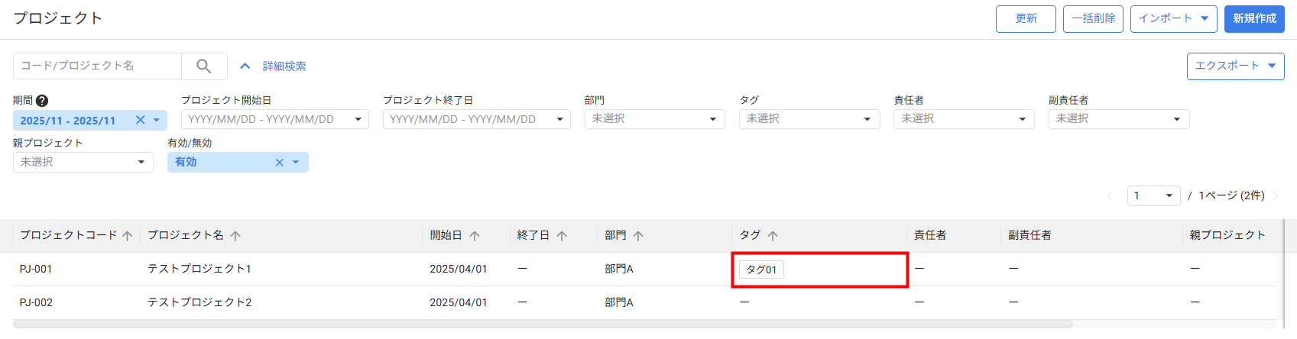This screenshot has height=339, width=1297.
Task: Click the 新規作成 button
Action: [1254, 18]
